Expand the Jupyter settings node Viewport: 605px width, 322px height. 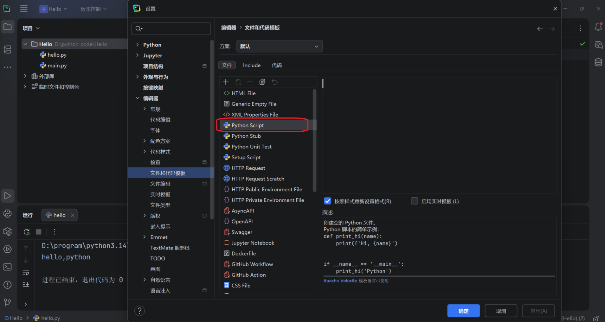pyautogui.click(x=137, y=55)
